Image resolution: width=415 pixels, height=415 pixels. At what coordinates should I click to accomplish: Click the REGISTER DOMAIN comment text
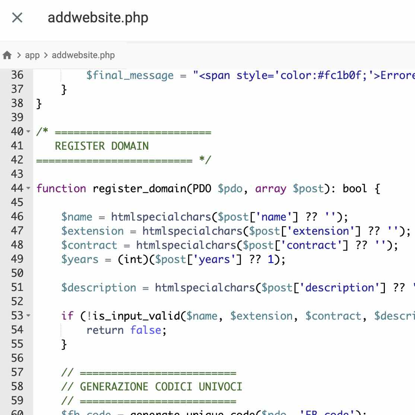click(102, 146)
